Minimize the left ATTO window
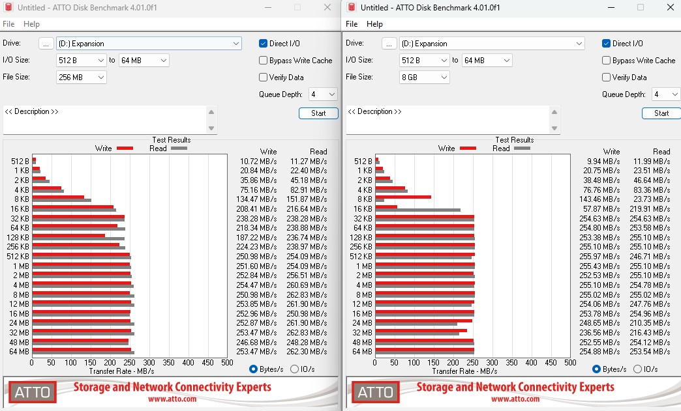This screenshot has height=411, width=681. coord(268,7)
